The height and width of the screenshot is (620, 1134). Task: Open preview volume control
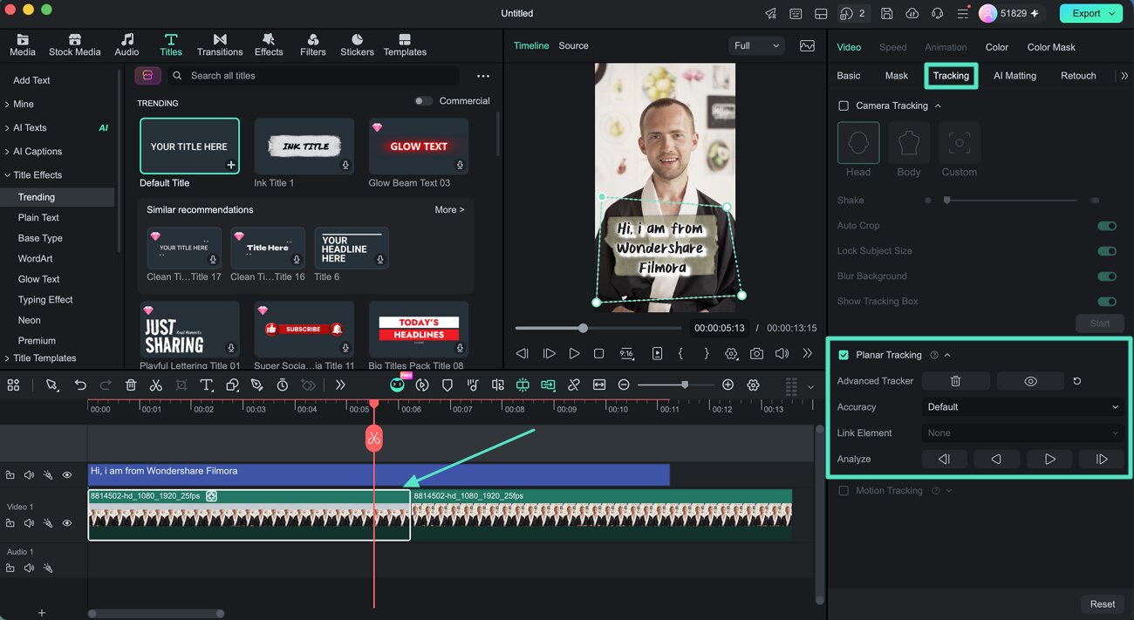(x=782, y=353)
